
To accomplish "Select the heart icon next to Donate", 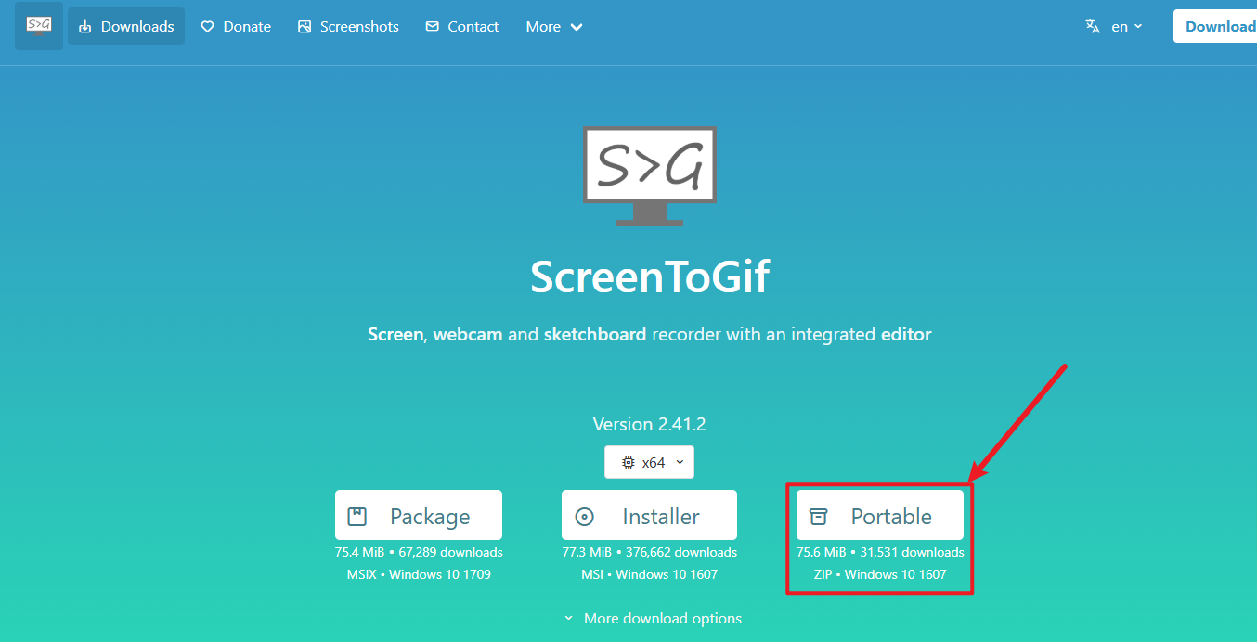I will (209, 26).
